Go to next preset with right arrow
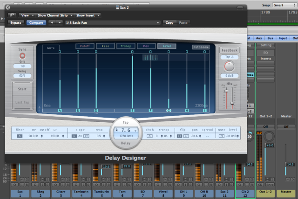The image size is (298, 199). (60, 23)
